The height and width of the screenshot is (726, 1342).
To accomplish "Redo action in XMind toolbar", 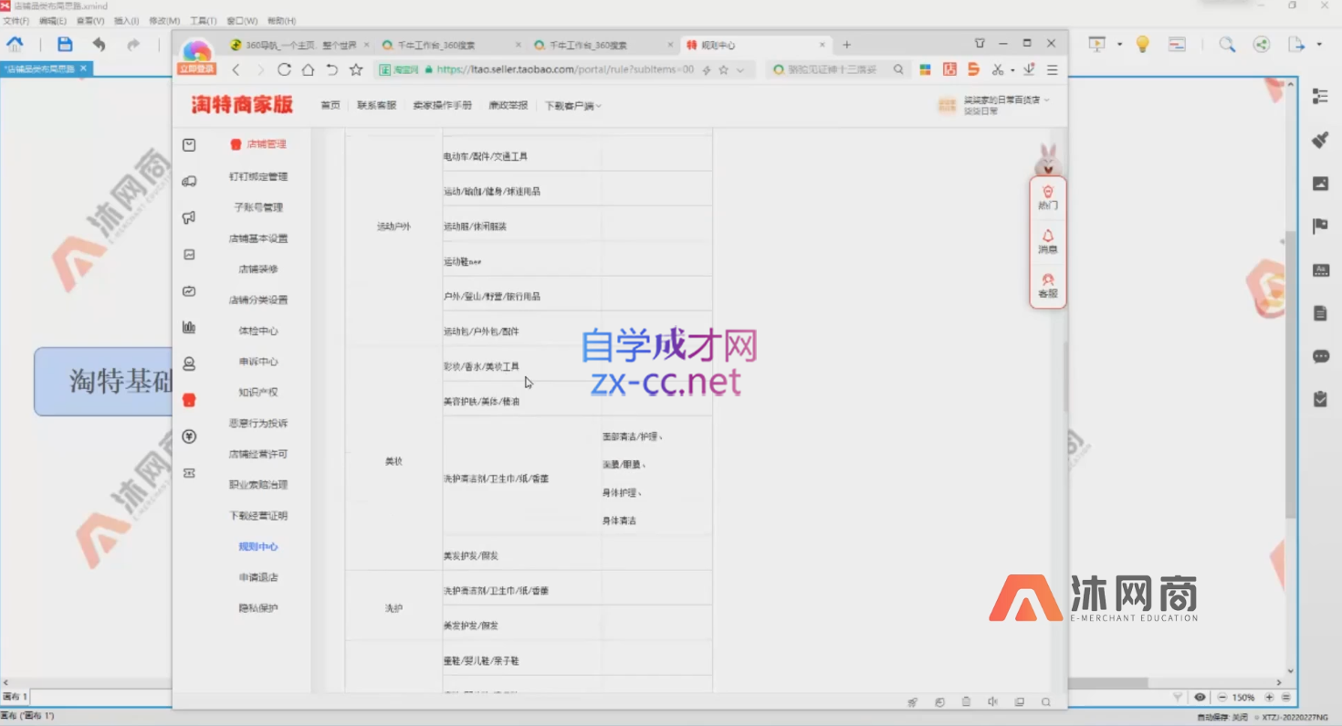I will point(133,44).
